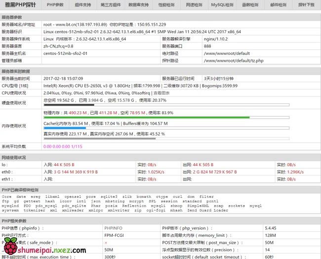Select the MySQL检测 tab
The width and height of the screenshot is (321, 259).
point(222,5)
